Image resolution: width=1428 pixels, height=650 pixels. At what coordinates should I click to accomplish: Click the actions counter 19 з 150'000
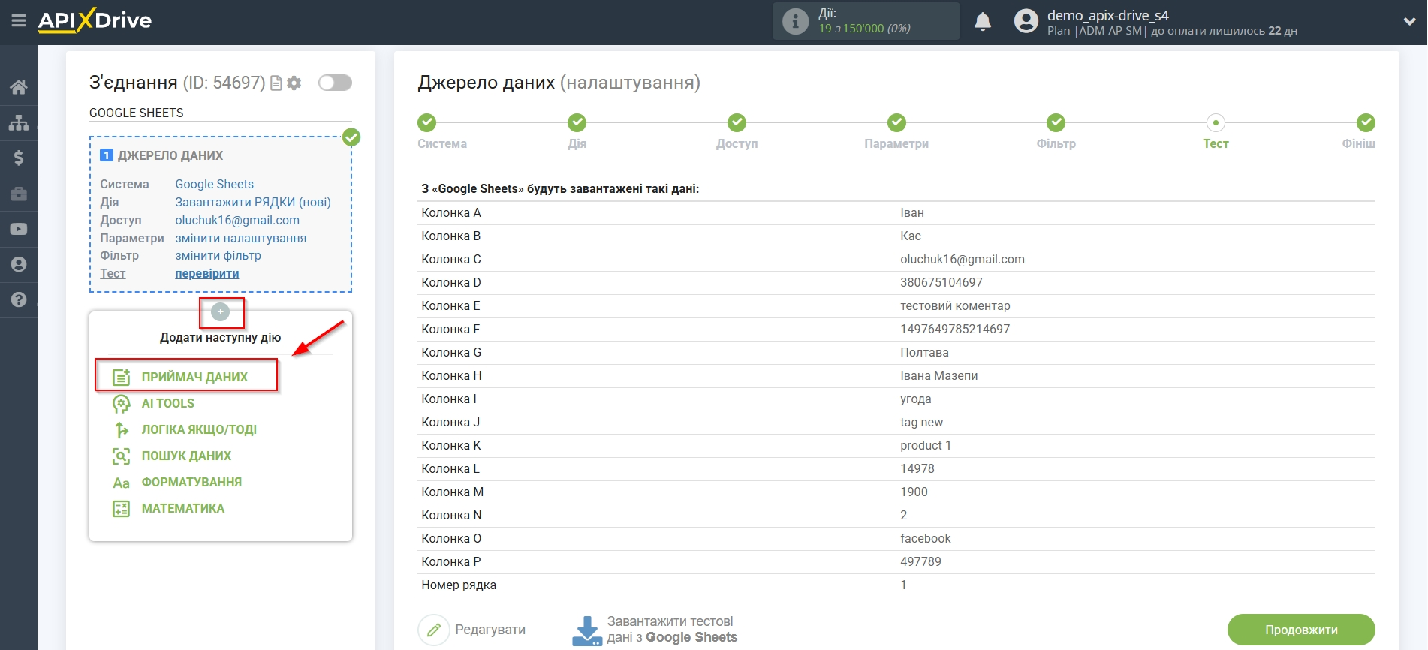864,29
